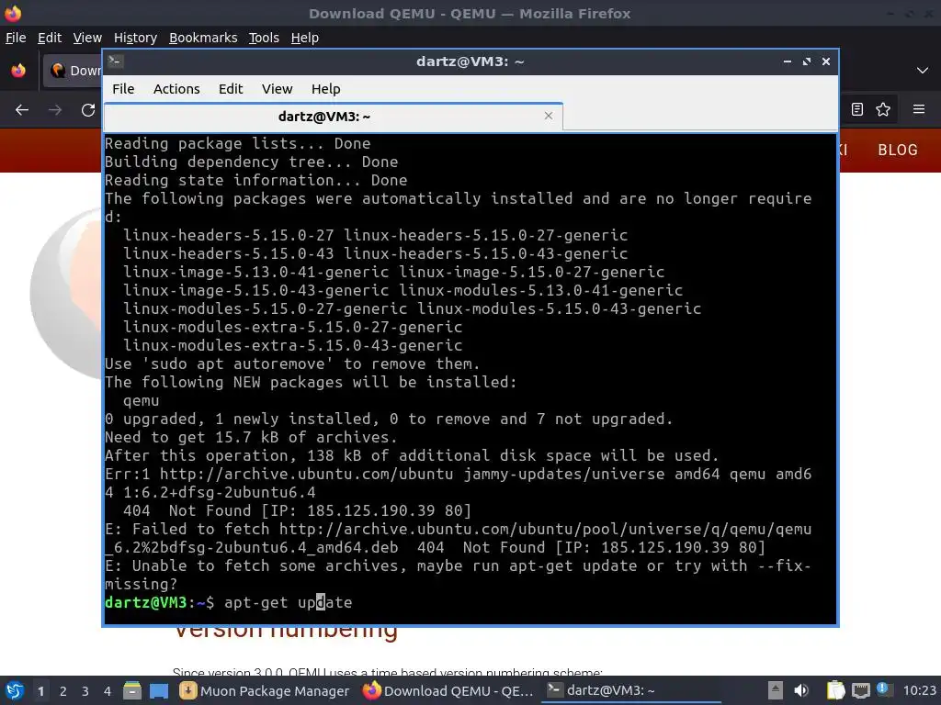Open Firefox Help menu

pyautogui.click(x=304, y=38)
